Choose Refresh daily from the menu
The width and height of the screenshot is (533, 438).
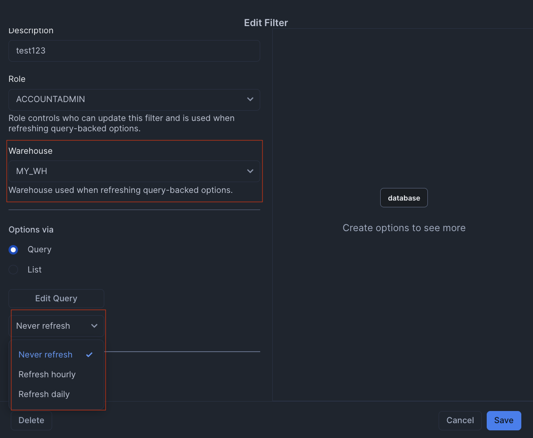[44, 394]
